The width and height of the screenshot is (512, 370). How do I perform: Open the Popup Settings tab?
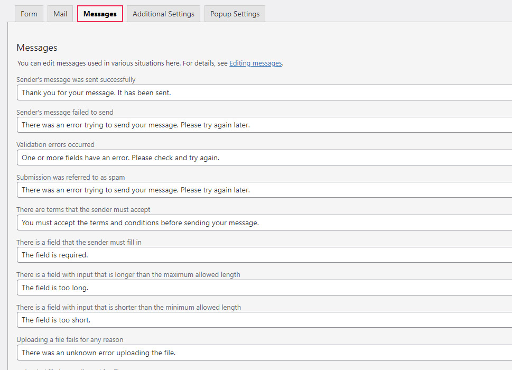click(x=234, y=13)
